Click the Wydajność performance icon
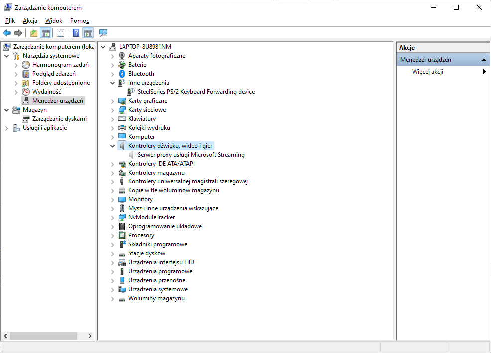This screenshot has height=353, width=491. [26, 92]
